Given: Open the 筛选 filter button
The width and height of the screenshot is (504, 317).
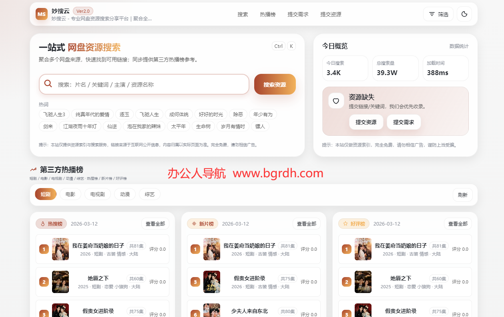Looking at the screenshot, I should click(x=438, y=14).
